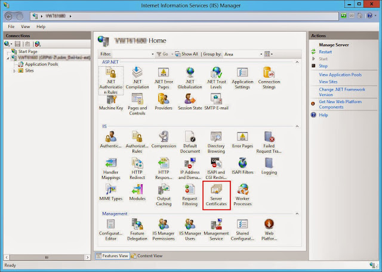Open Request Filtering feature
Screen dimensions: 382x272
[x=190, y=195]
